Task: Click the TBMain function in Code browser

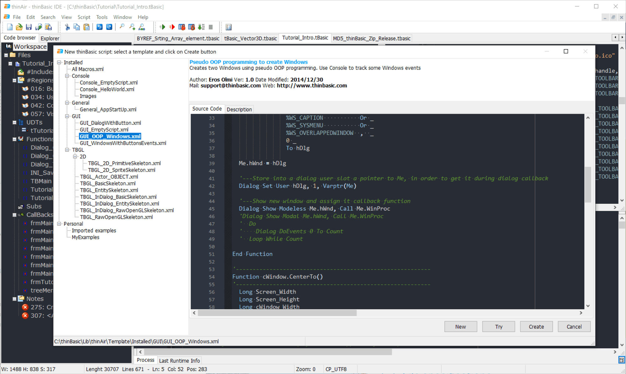Action: [41, 181]
